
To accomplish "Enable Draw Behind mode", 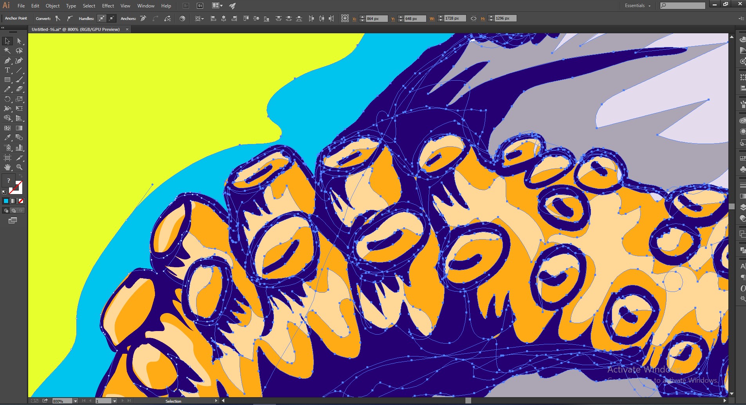I will click(13, 211).
